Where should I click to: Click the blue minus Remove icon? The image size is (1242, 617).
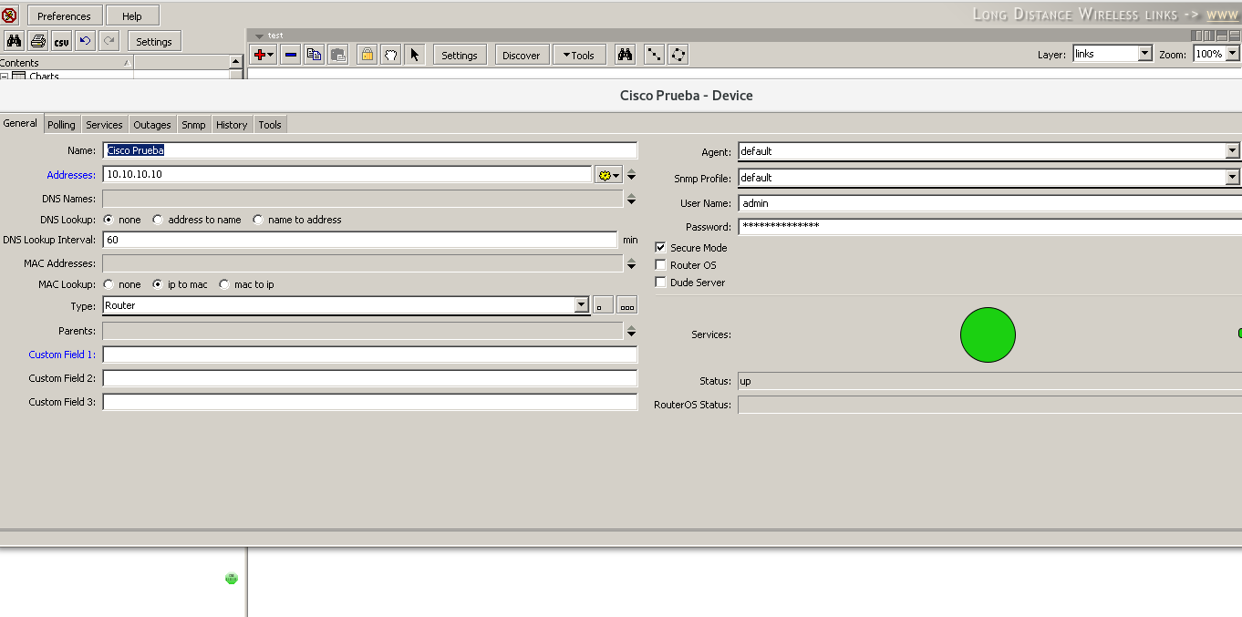(x=291, y=55)
